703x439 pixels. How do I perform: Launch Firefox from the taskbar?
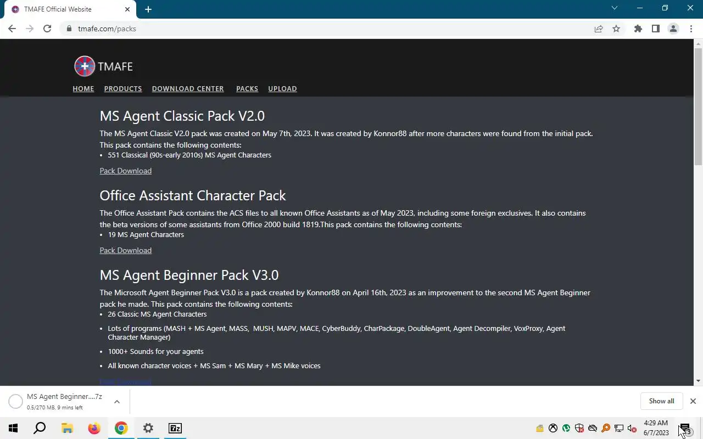point(94,428)
